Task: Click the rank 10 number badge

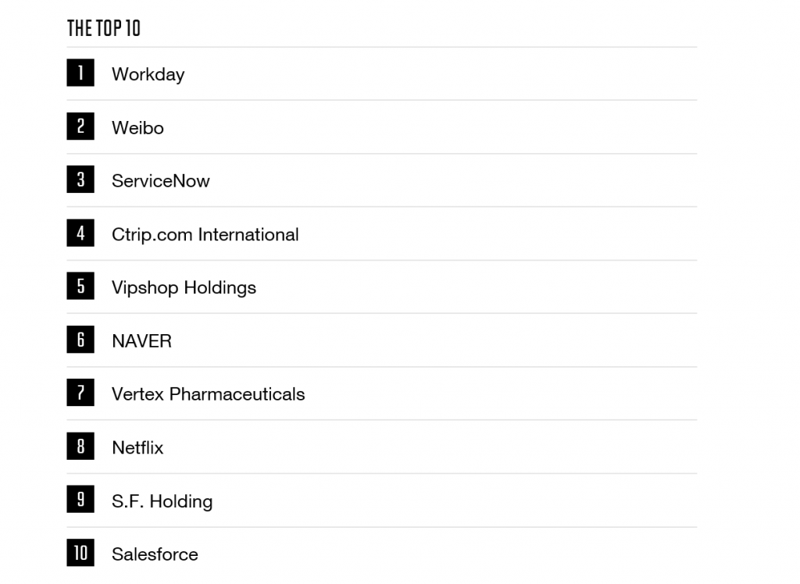Action: pyautogui.click(x=80, y=554)
